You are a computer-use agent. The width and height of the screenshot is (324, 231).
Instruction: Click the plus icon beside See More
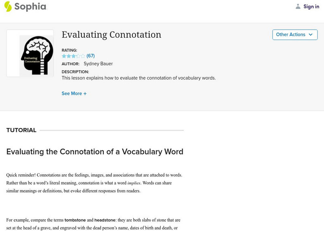(x=85, y=94)
